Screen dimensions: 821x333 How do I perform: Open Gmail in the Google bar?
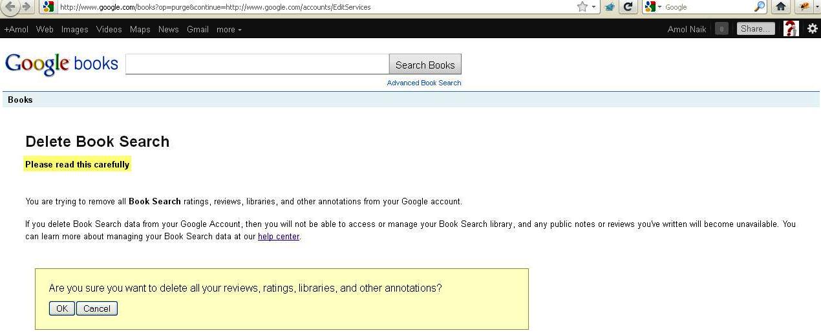click(x=197, y=29)
